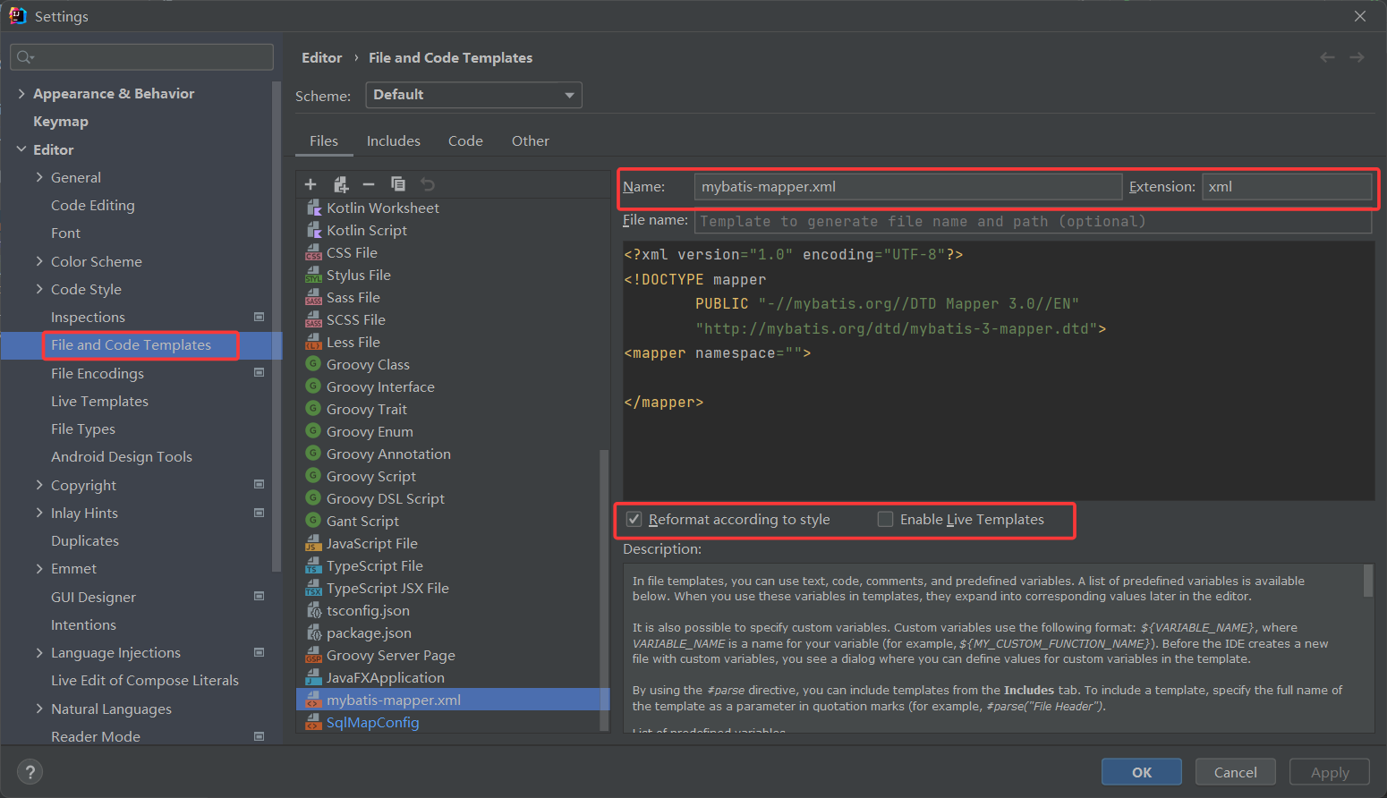
Task: Click into the template code editor
Action: [999, 370]
